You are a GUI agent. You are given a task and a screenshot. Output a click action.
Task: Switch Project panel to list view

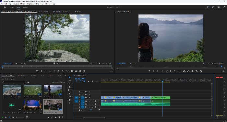click(x=6, y=117)
